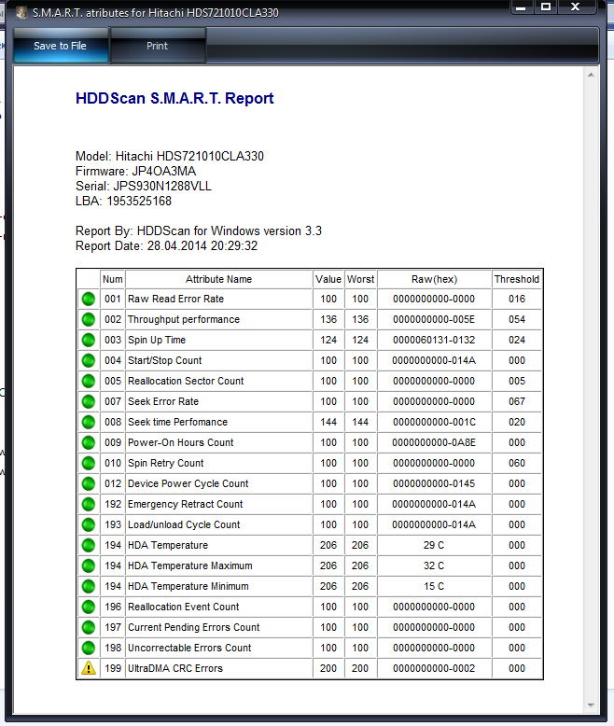Click the Emergency Retract Count attribute name
The image size is (614, 726).
(x=185, y=504)
